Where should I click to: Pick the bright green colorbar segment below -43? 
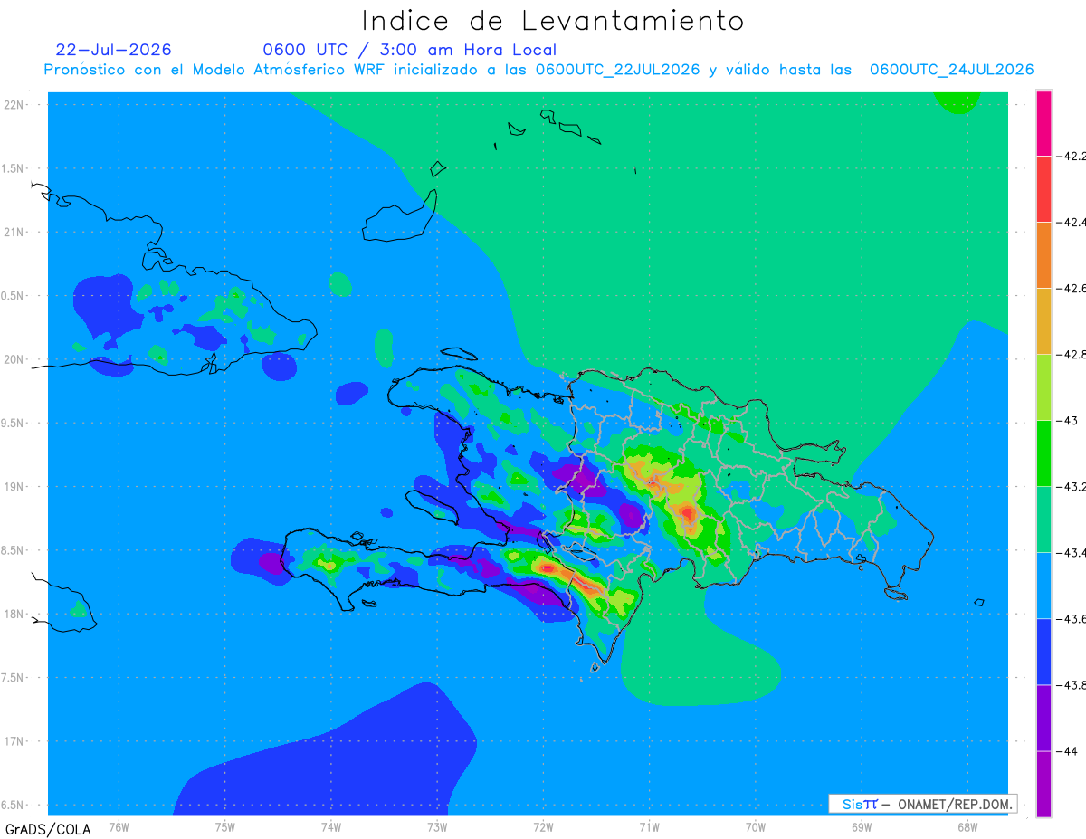1043,453
